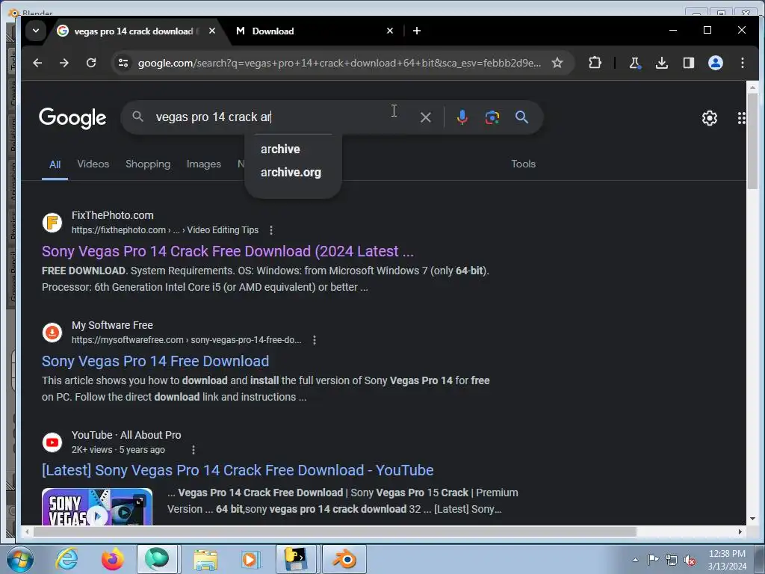
Task: Go forward to next page
Action: coord(64,63)
